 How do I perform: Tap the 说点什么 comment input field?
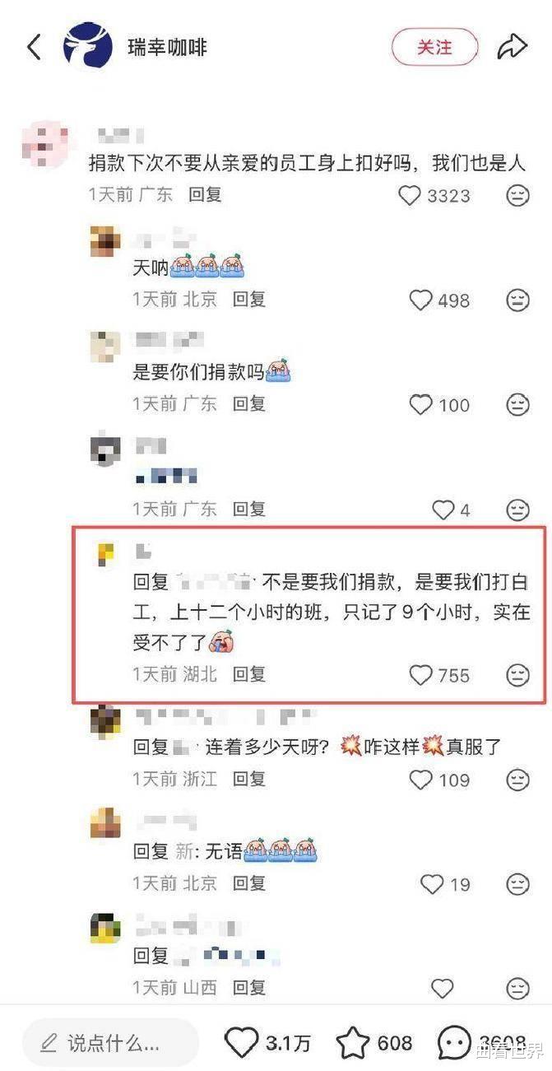pos(110,1044)
